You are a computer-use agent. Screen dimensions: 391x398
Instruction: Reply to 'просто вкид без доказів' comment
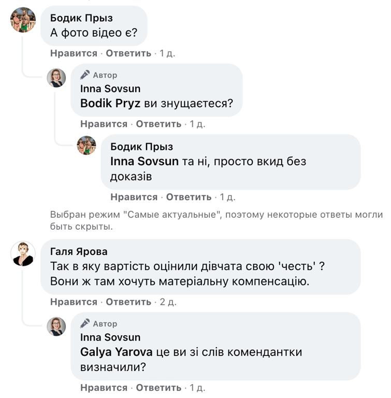(x=189, y=197)
